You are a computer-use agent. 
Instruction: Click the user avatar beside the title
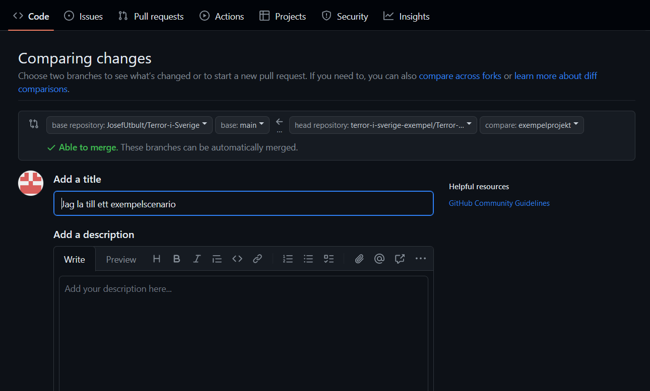pyautogui.click(x=31, y=183)
